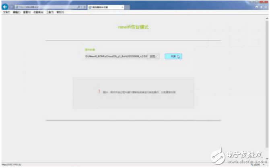Select the active page tab

[x=105, y=7]
